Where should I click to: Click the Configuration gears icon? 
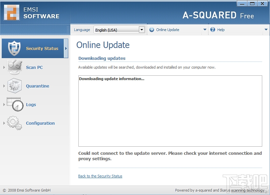click(15, 123)
